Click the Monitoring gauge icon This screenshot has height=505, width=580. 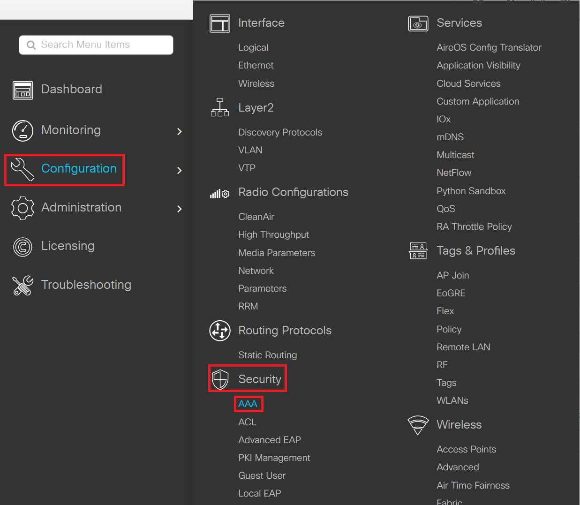pos(23,131)
